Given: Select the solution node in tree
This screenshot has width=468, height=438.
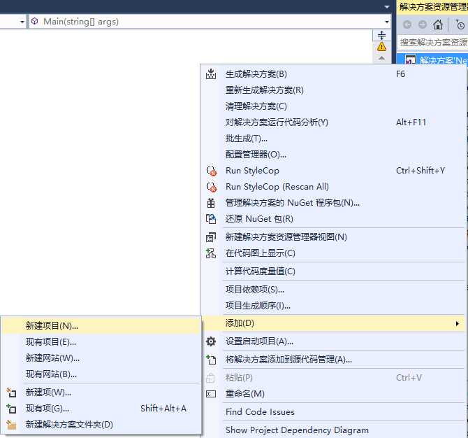Looking at the screenshot, I should tap(432, 60).
